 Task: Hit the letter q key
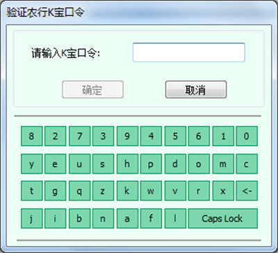[80, 191]
